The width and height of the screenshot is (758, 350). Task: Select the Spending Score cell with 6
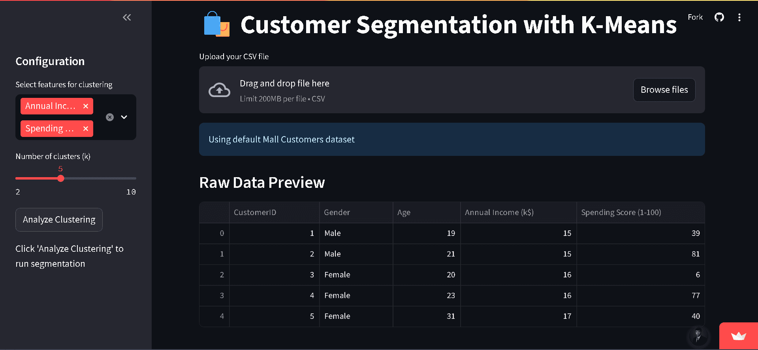(641, 275)
